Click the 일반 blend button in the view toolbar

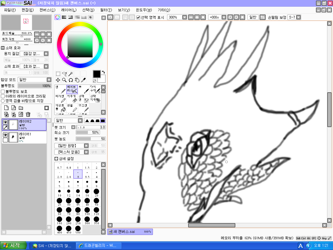(x=253, y=17)
